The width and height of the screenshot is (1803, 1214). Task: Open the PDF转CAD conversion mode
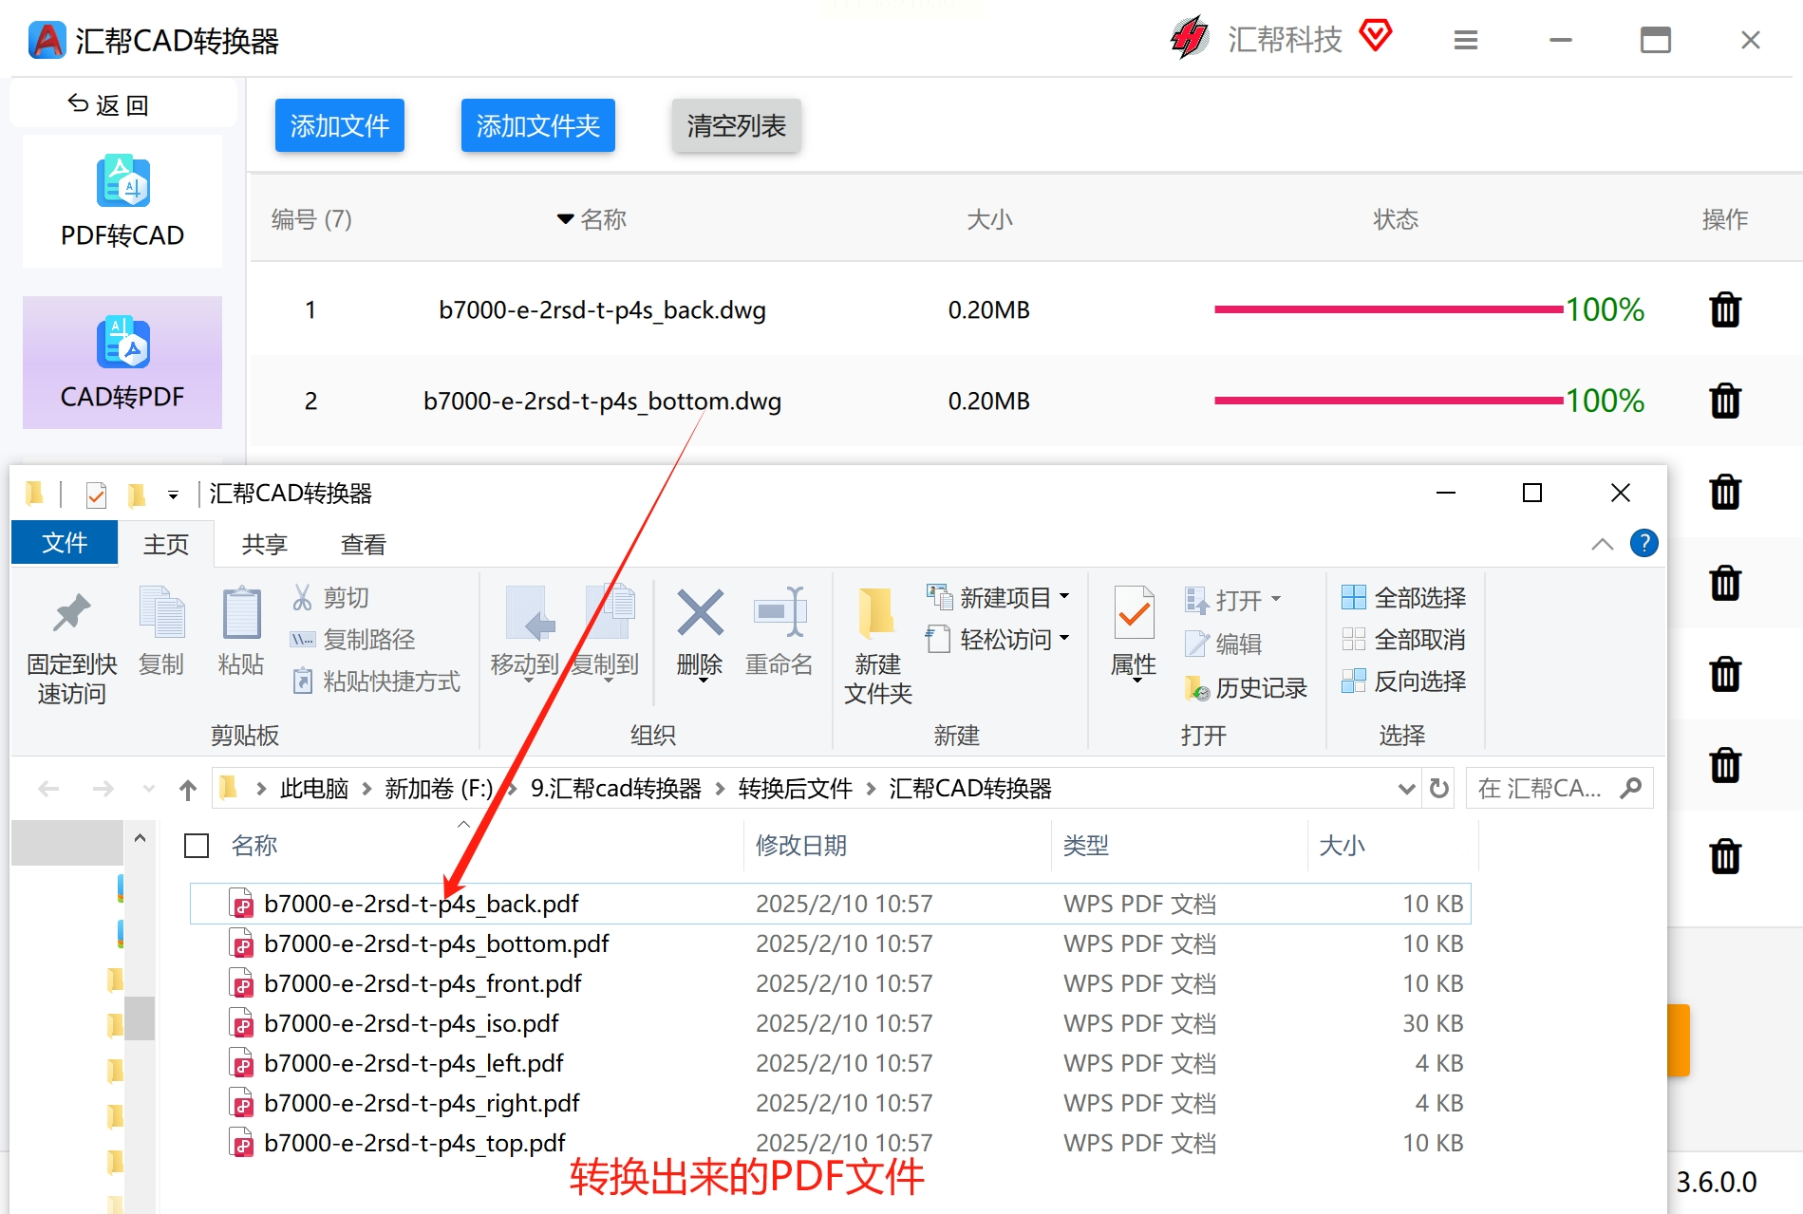122,201
